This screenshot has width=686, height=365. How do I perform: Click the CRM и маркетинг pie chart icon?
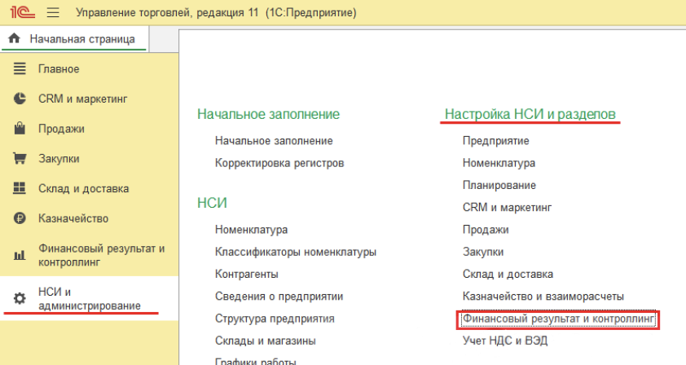pos(20,99)
